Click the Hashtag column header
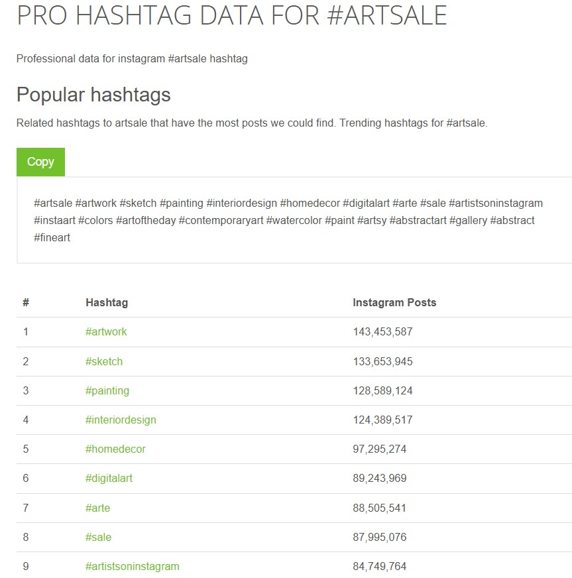Screen dimensions: 572x578 coord(107,302)
